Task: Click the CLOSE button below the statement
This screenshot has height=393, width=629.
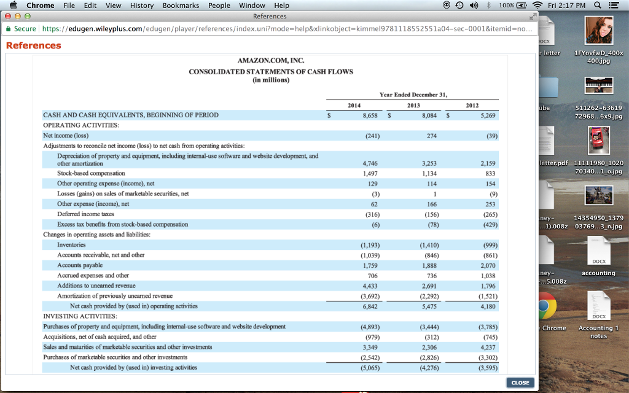Action: click(520, 382)
